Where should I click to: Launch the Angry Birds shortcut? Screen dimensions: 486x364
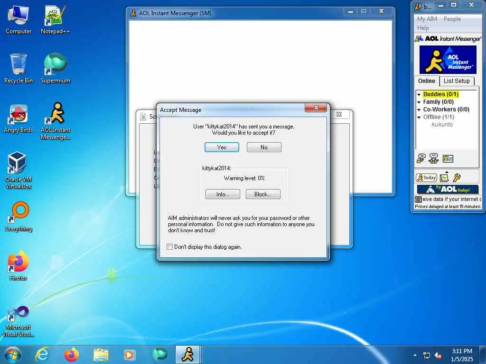click(19, 118)
